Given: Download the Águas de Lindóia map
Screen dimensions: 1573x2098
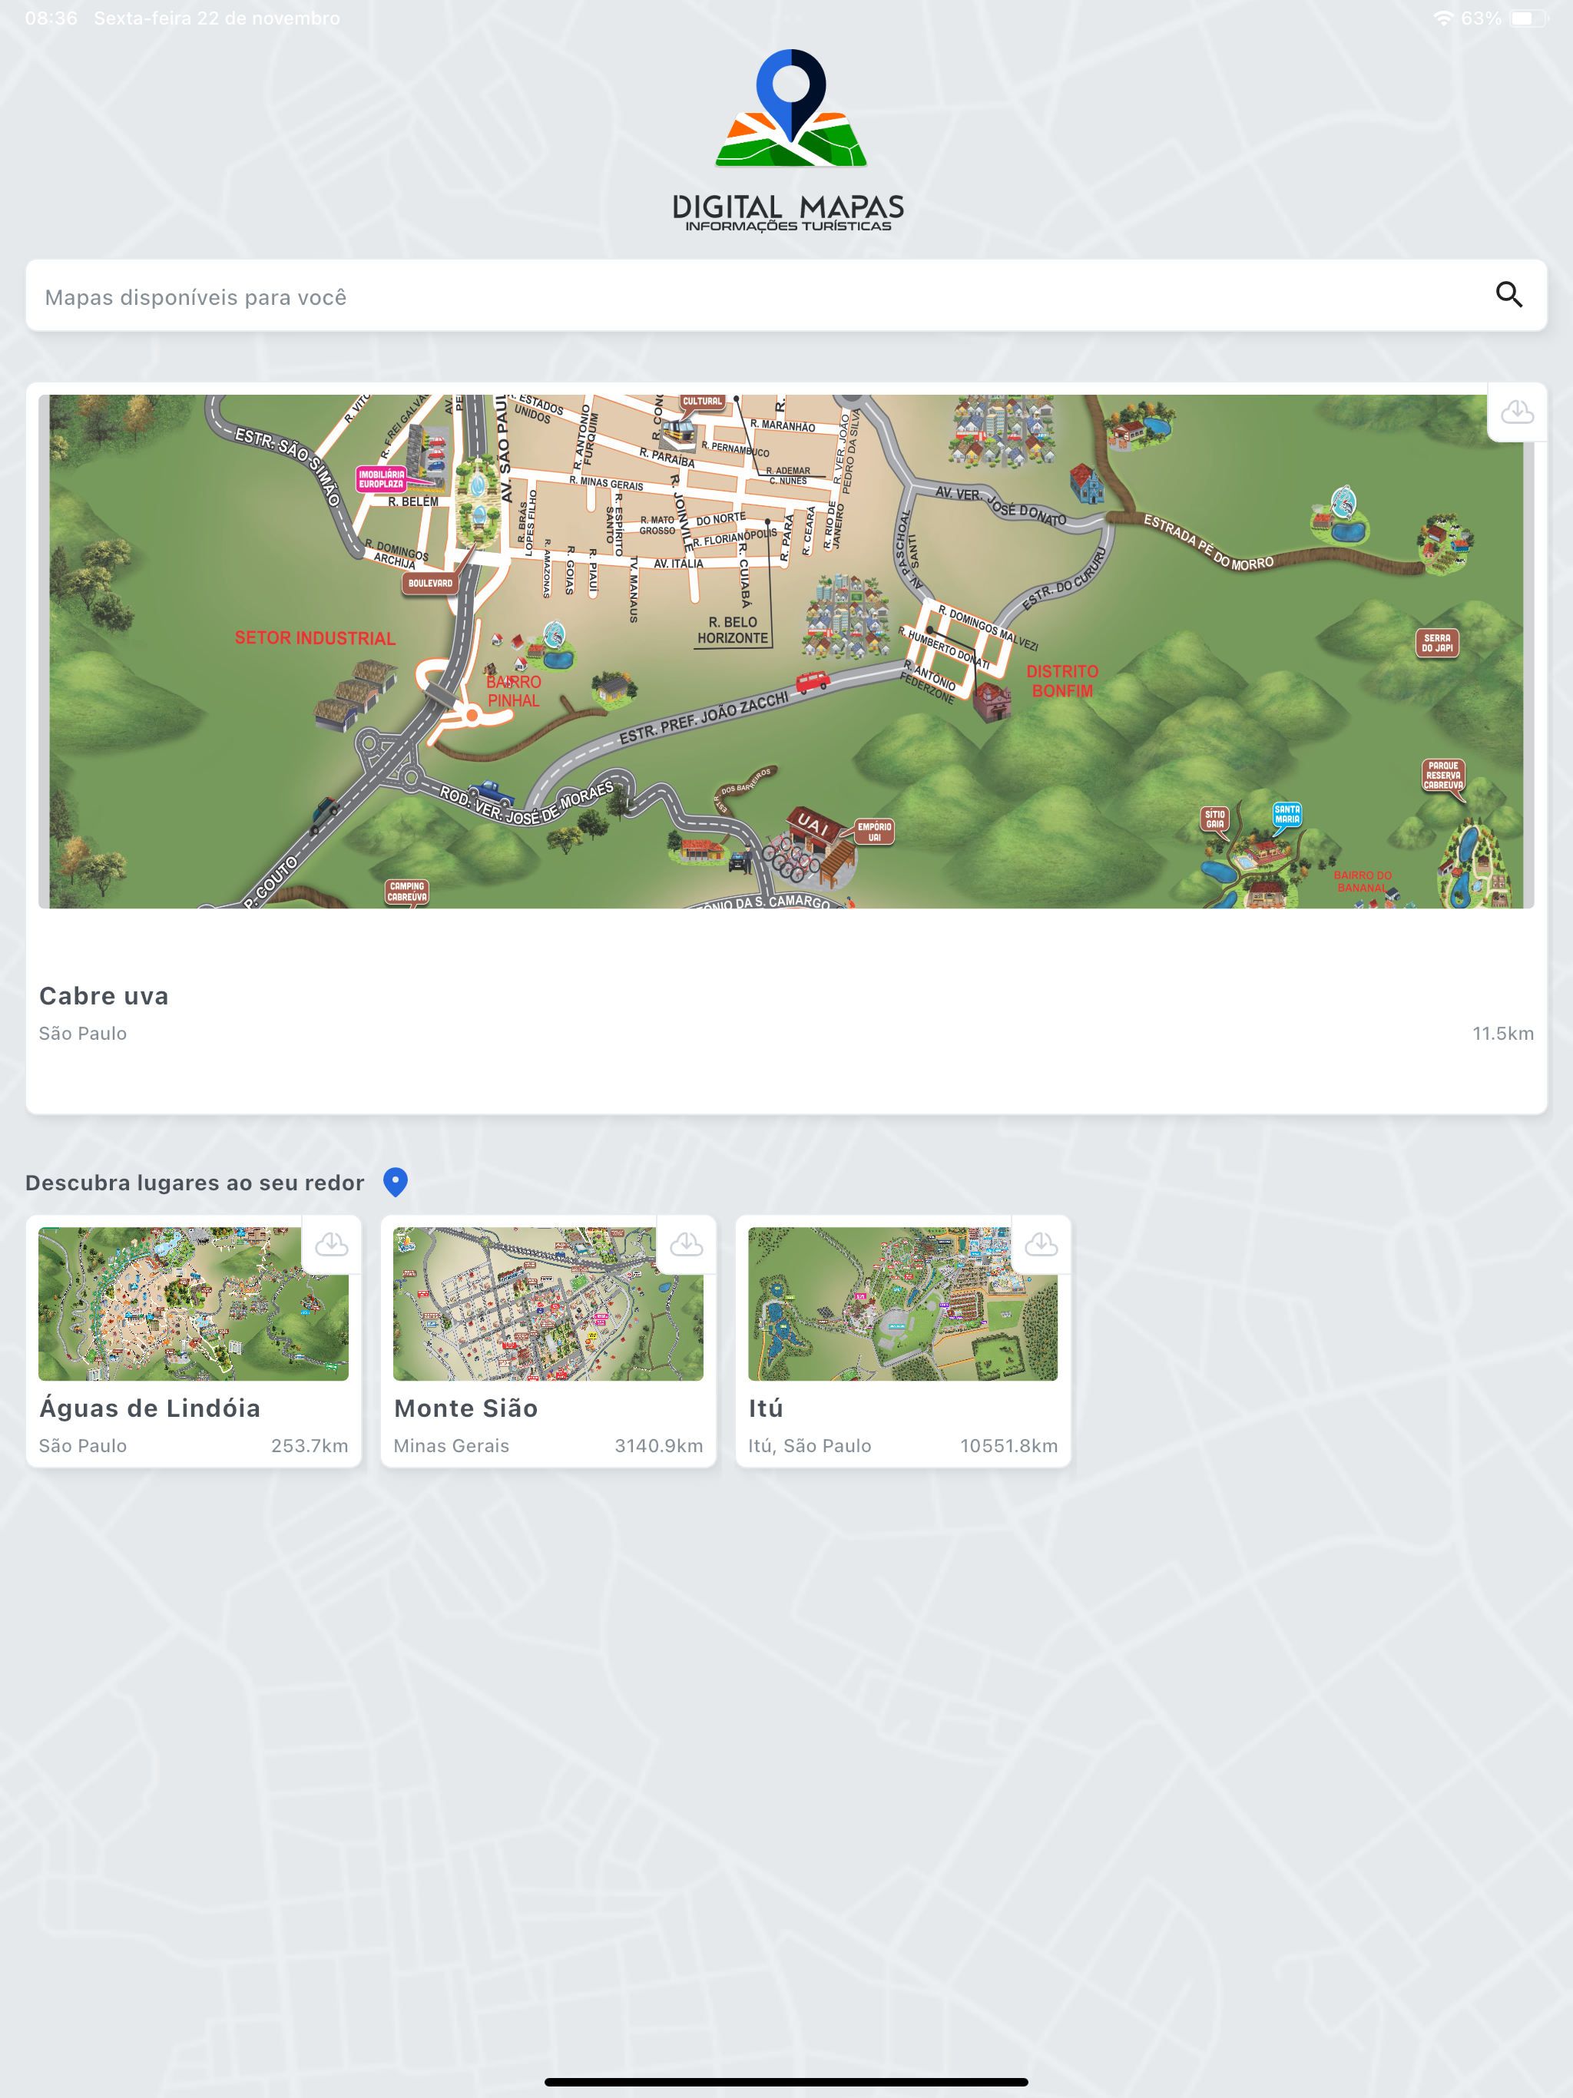Looking at the screenshot, I should tap(331, 1244).
